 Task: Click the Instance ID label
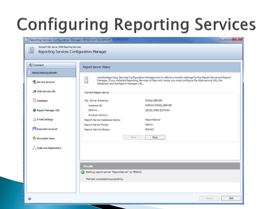(x=96, y=106)
